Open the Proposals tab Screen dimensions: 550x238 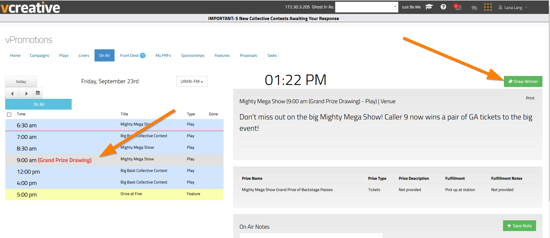coord(248,55)
